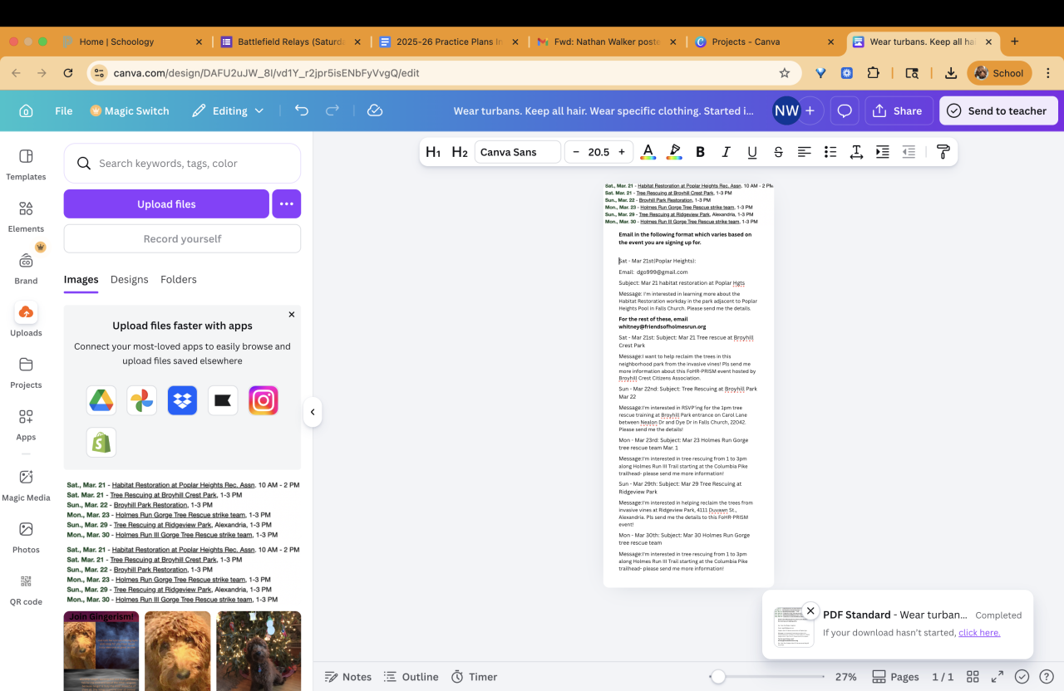Switch to Images tab
Viewport: 1064px width, 691px height.
[x=81, y=280]
